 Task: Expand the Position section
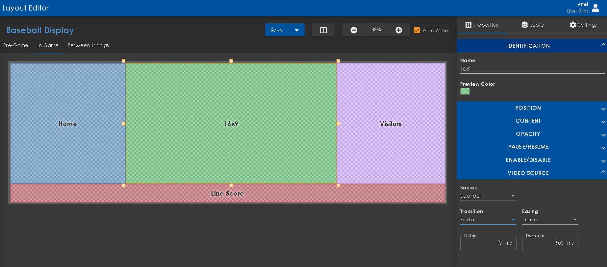click(532, 108)
